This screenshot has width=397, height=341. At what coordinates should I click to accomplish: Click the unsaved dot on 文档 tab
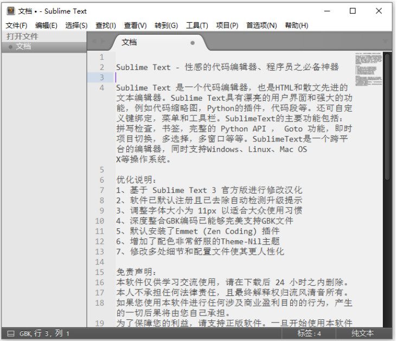[x=193, y=43]
